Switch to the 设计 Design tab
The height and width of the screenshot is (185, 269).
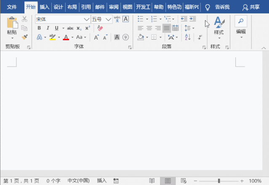59,7
